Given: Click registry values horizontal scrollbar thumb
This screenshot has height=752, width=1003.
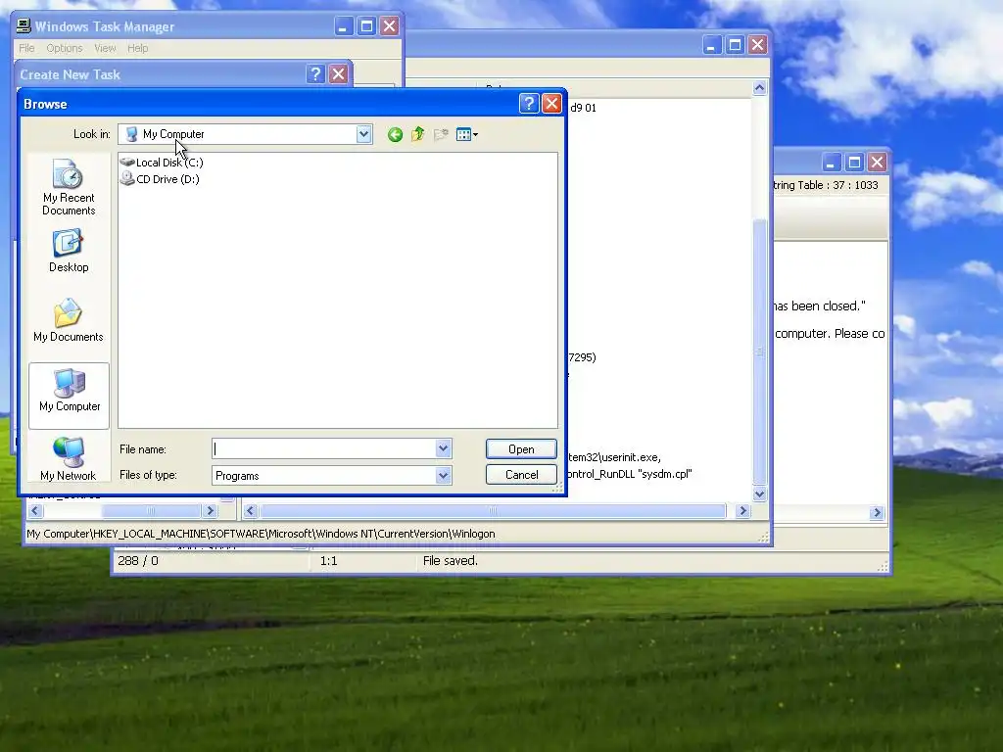Looking at the screenshot, I should (493, 511).
